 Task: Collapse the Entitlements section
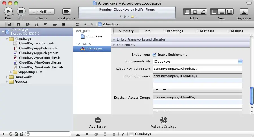(x=114, y=45)
